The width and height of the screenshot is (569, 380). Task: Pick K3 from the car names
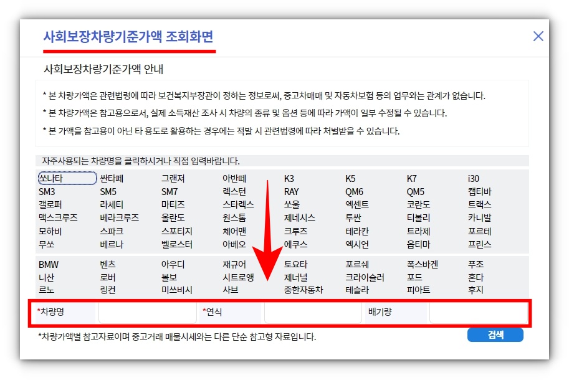point(283,179)
